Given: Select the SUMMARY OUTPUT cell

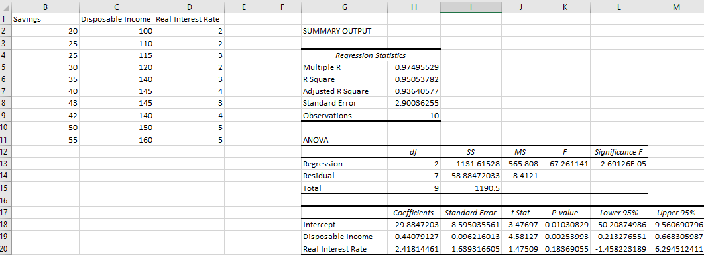Looking at the screenshot, I should coord(344,31).
